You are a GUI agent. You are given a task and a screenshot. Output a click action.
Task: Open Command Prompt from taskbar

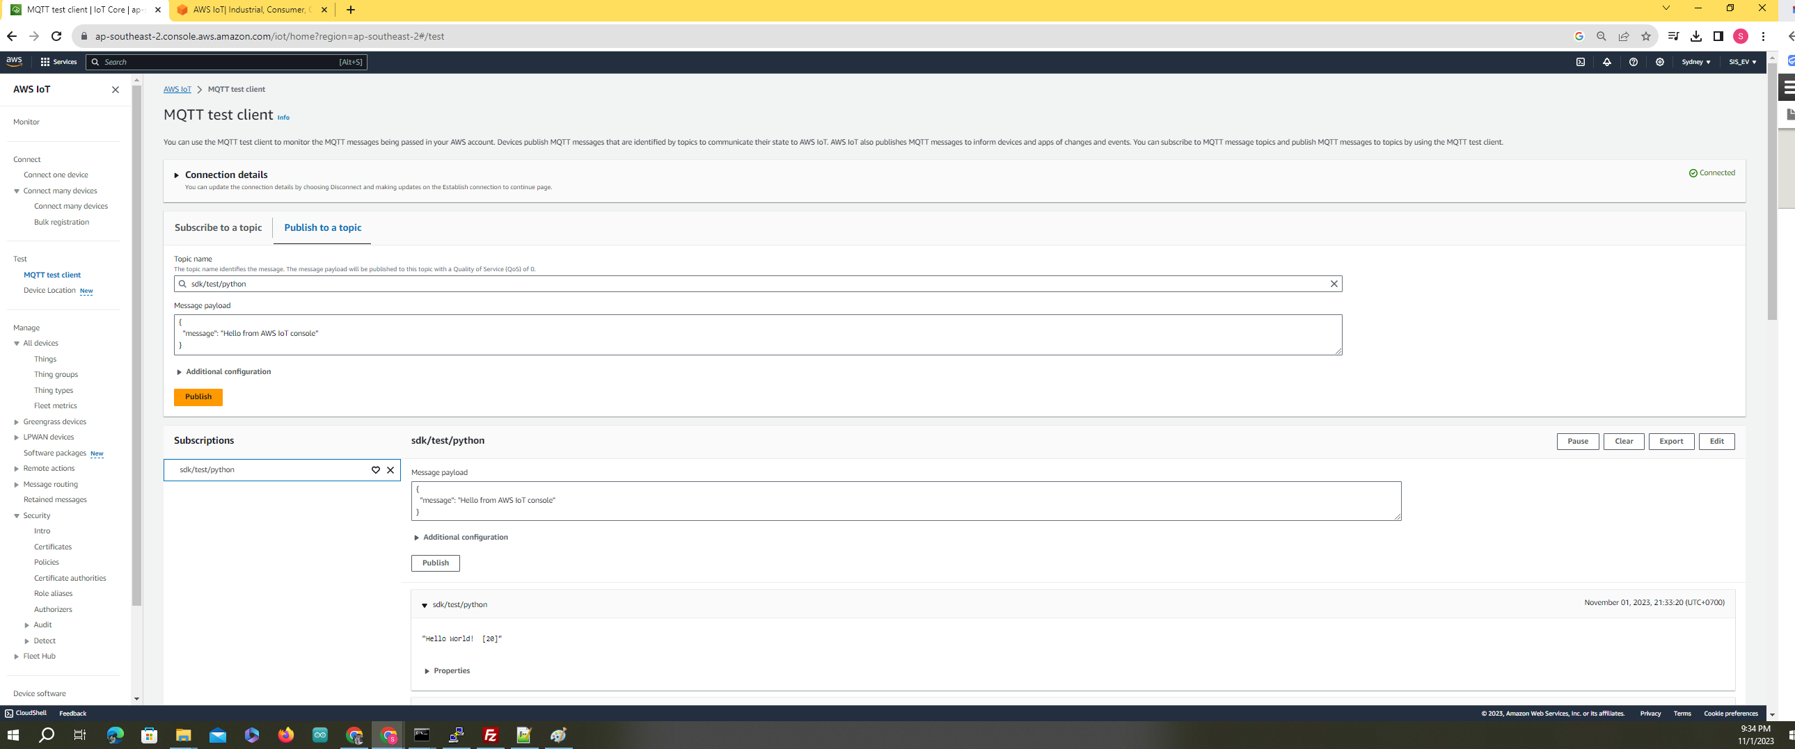click(422, 735)
